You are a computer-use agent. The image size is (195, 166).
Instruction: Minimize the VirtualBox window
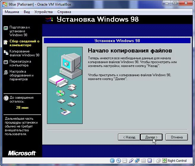tap(167, 3)
